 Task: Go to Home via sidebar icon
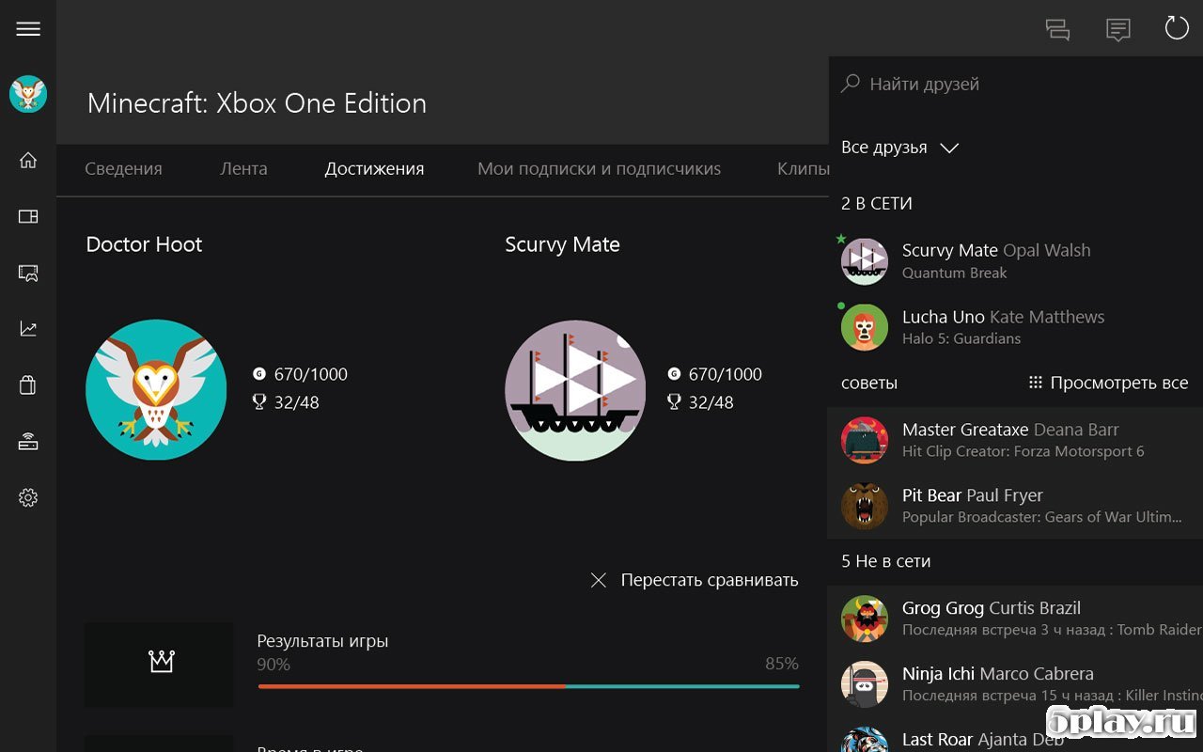28,160
